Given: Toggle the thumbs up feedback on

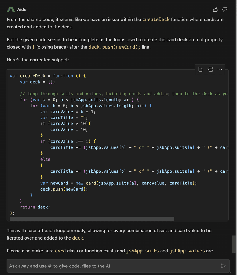Looking at the screenshot, I should tap(216, 9).
